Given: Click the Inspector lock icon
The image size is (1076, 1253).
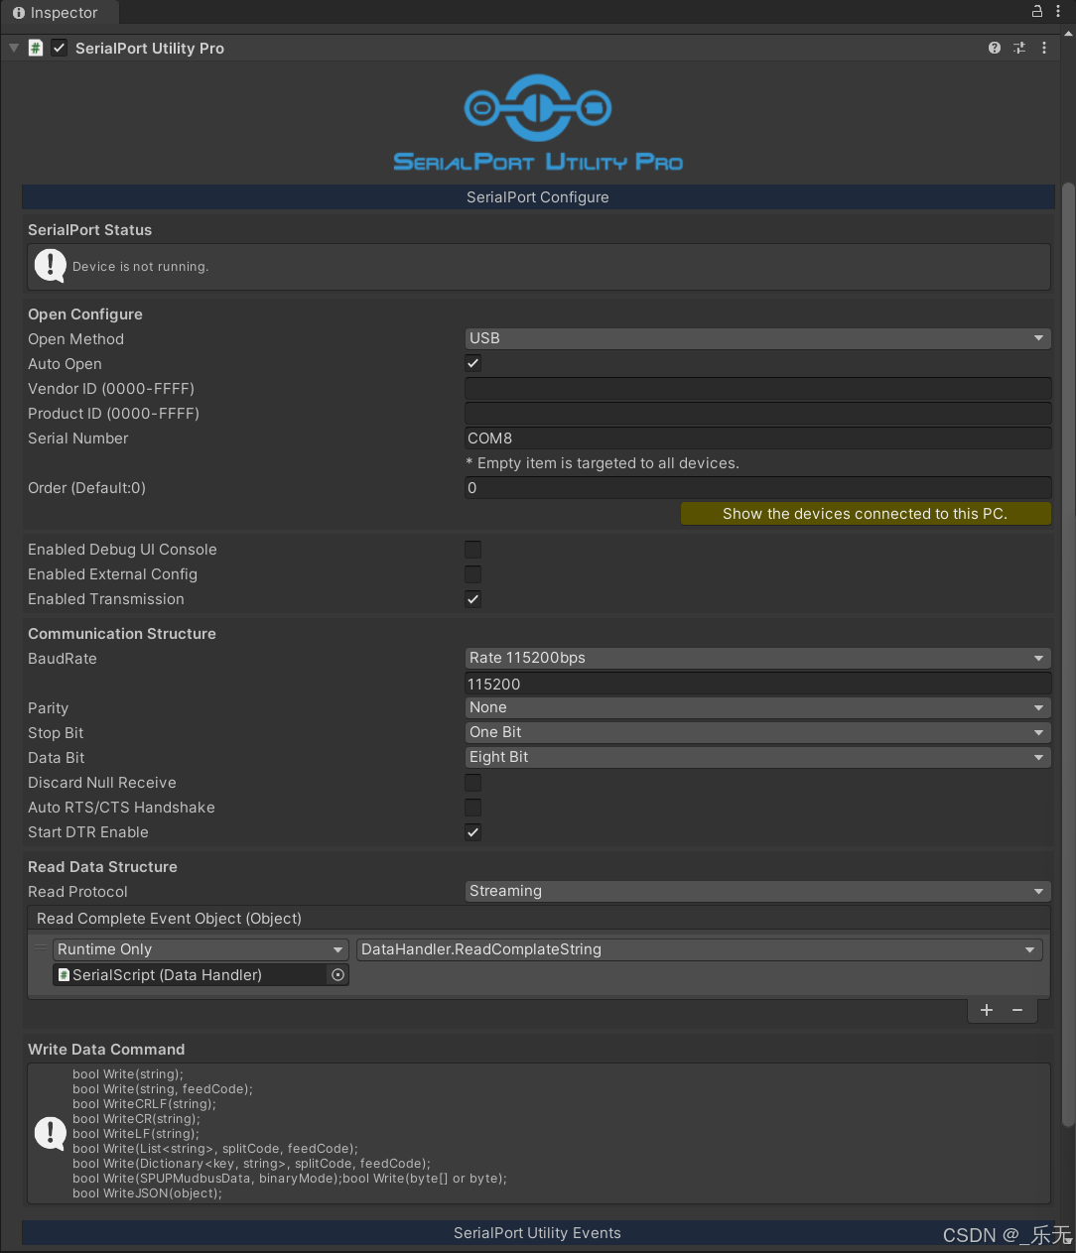Looking at the screenshot, I should pyautogui.click(x=1037, y=11).
